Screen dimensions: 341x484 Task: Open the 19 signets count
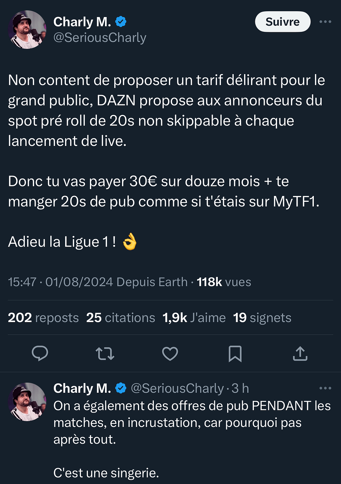262,317
